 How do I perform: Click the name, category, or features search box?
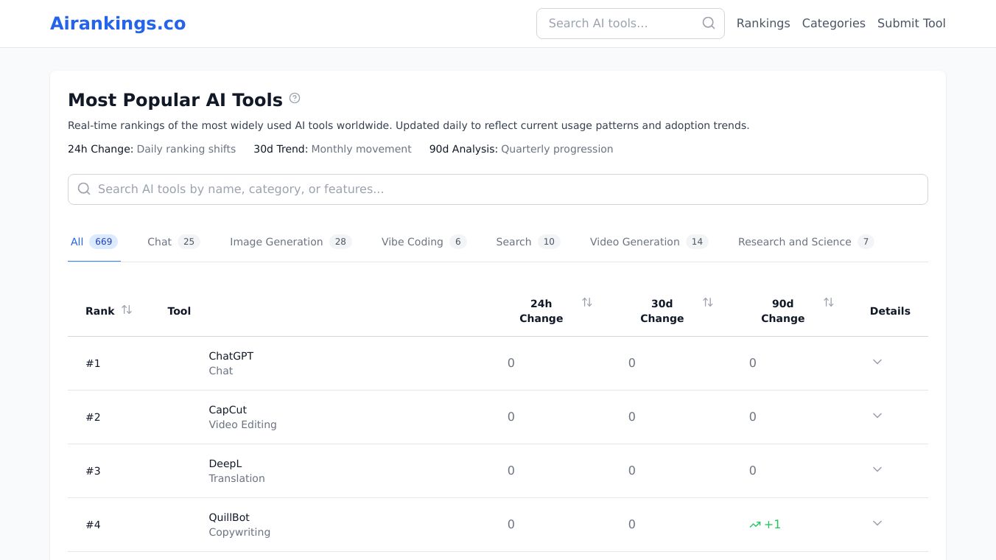pyautogui.click(x=497, y=189)
